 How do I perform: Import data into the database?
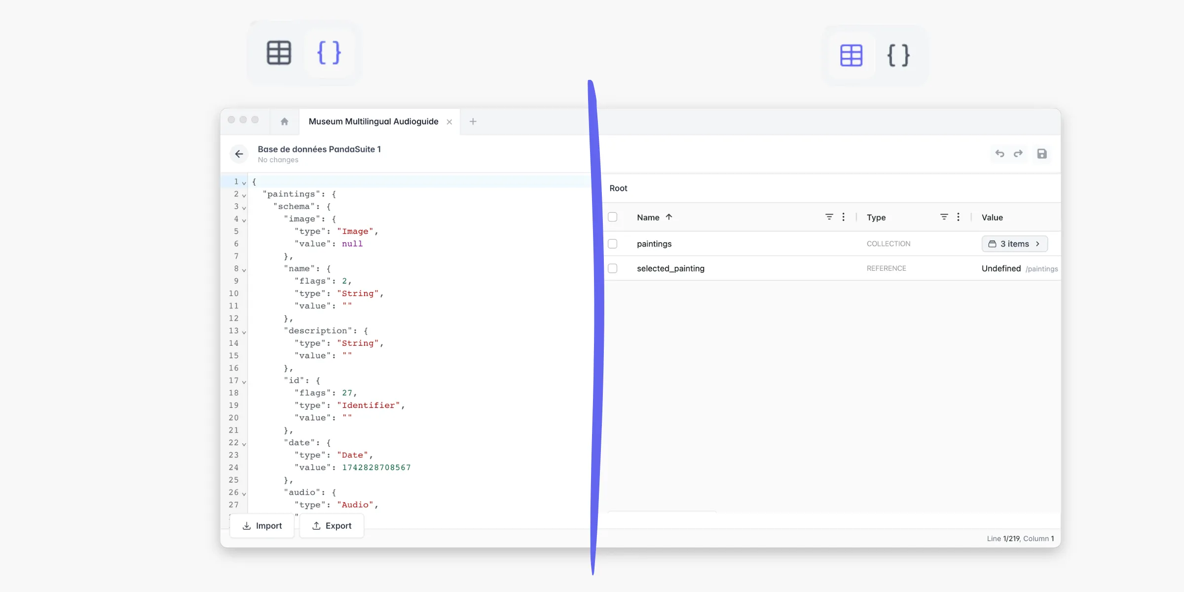tap(262, 525)
